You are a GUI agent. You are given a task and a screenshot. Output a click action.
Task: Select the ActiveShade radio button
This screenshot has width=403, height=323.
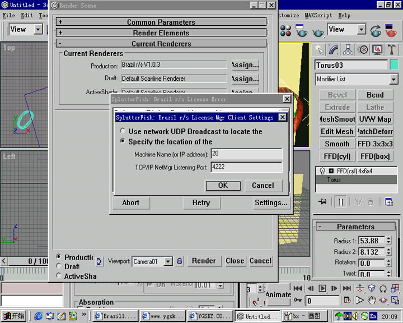59,275
